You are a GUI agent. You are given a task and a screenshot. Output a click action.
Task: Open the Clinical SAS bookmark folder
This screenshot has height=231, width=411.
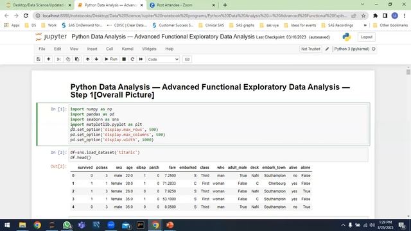[211, 26]
